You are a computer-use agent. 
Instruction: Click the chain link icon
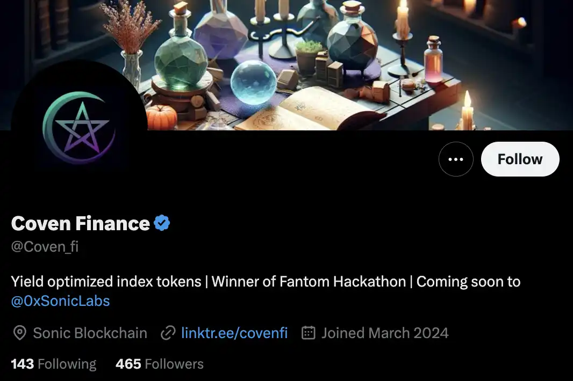coord(168,333)
